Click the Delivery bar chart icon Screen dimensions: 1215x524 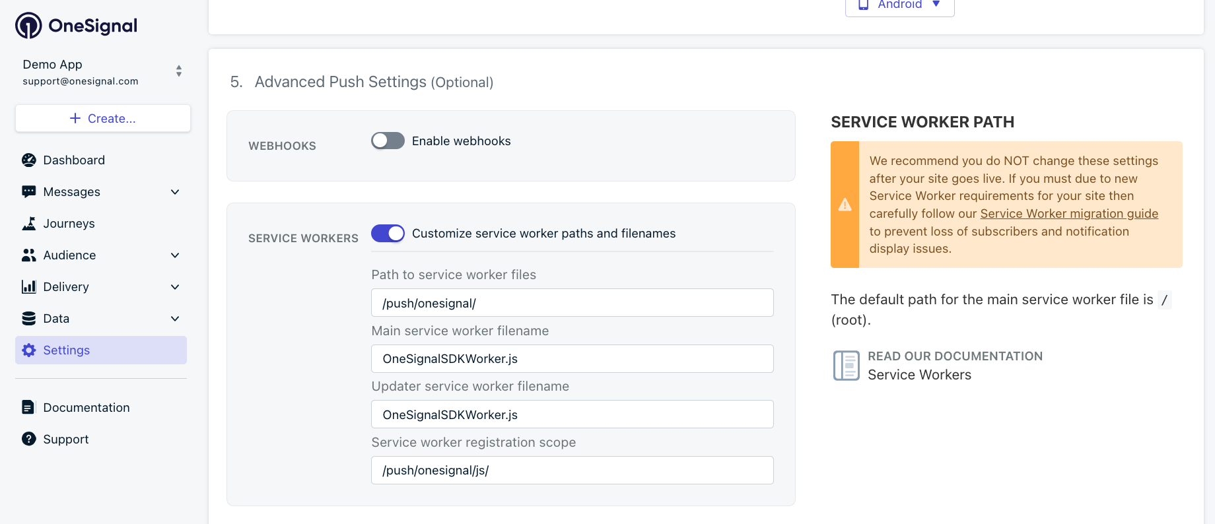click(29, 287)
